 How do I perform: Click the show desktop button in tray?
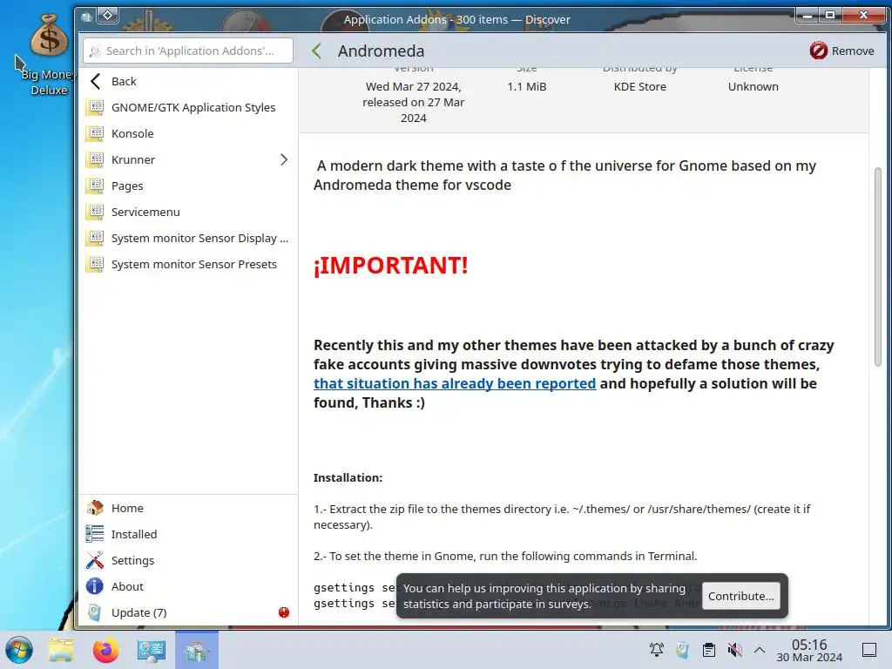[x=869, y=650]
